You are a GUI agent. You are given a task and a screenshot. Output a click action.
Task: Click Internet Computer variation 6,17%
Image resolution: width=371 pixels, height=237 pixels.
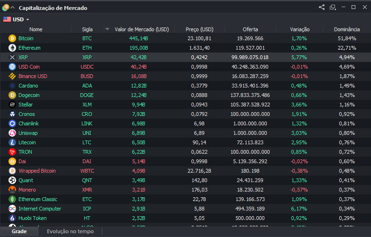[299, 209]
